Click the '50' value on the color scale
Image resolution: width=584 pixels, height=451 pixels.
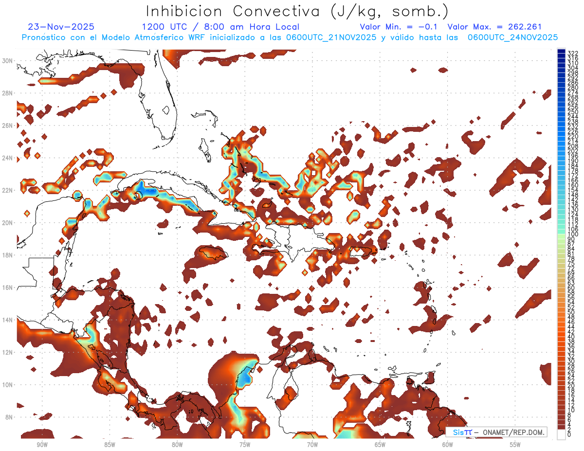[x=571, y=312]
